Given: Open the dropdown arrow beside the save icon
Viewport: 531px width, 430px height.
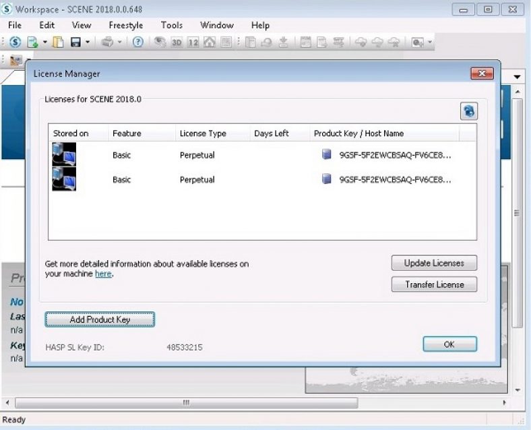Looking at the screenshot, I should 88,42.
